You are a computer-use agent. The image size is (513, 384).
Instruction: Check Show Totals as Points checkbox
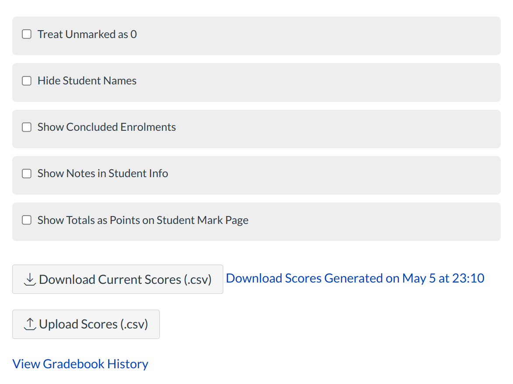coord(27,220)
